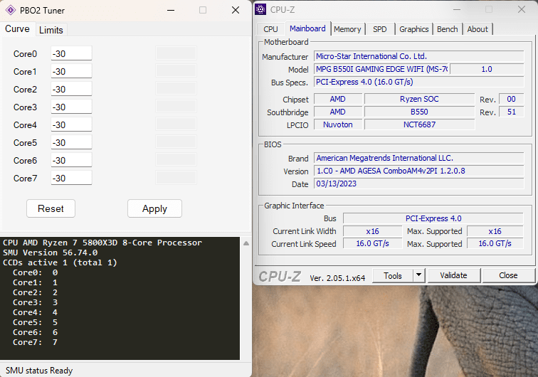
Task: Click the Core1 offset input field
Action: point(71,71)
